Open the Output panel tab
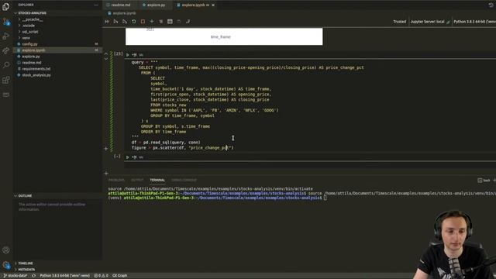Viewport: 496px width, 279px height. tap(137, 181)
